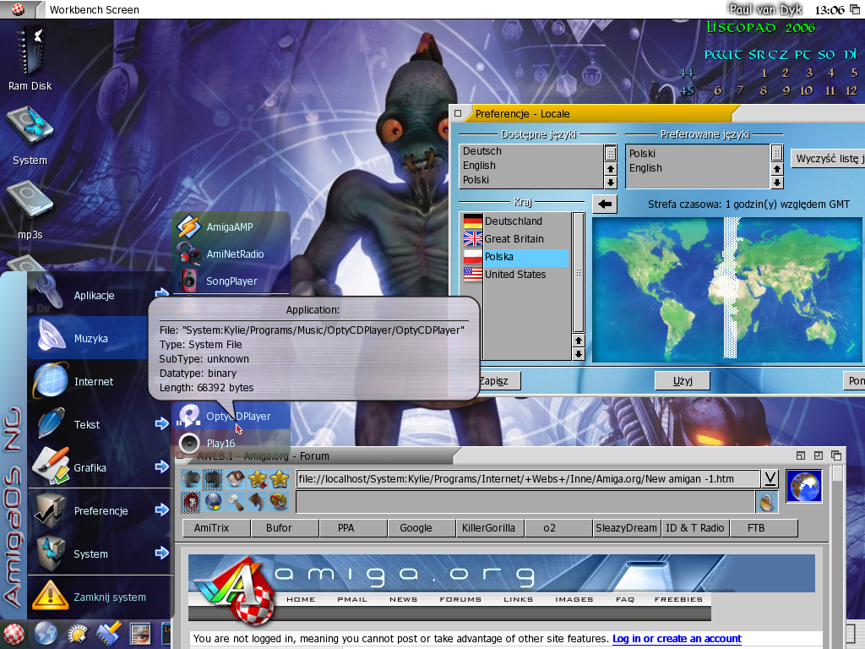Click the SleazyDream bookmark button
Screen dimensions: 865x649
[627, 528]
